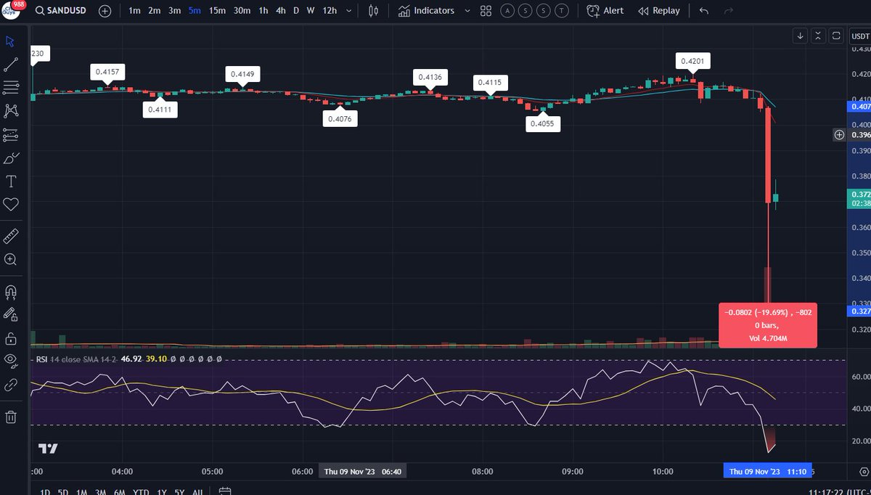Toggle drawings visibility eye icon
The height and width of the screenshot is (495, 871).
[x=10, y=361]
